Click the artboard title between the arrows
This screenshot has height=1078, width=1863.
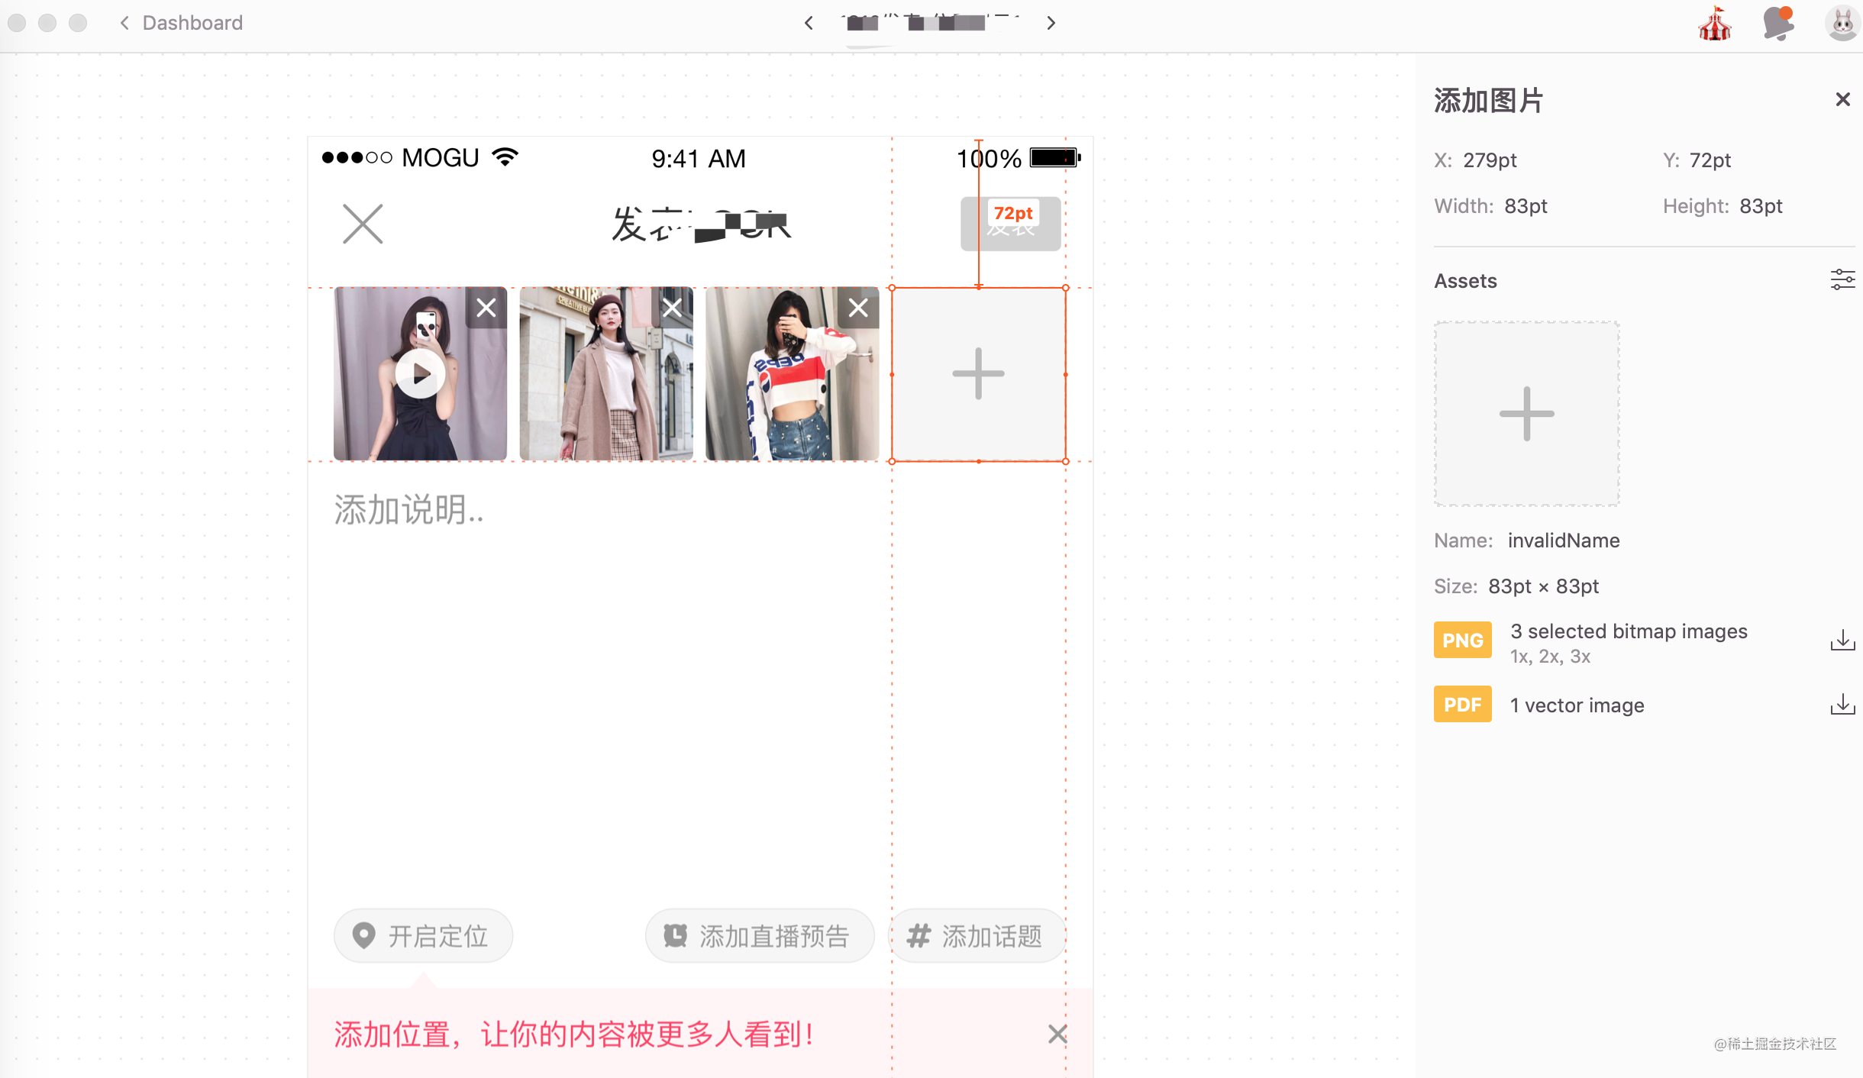(x=930, y=23)
